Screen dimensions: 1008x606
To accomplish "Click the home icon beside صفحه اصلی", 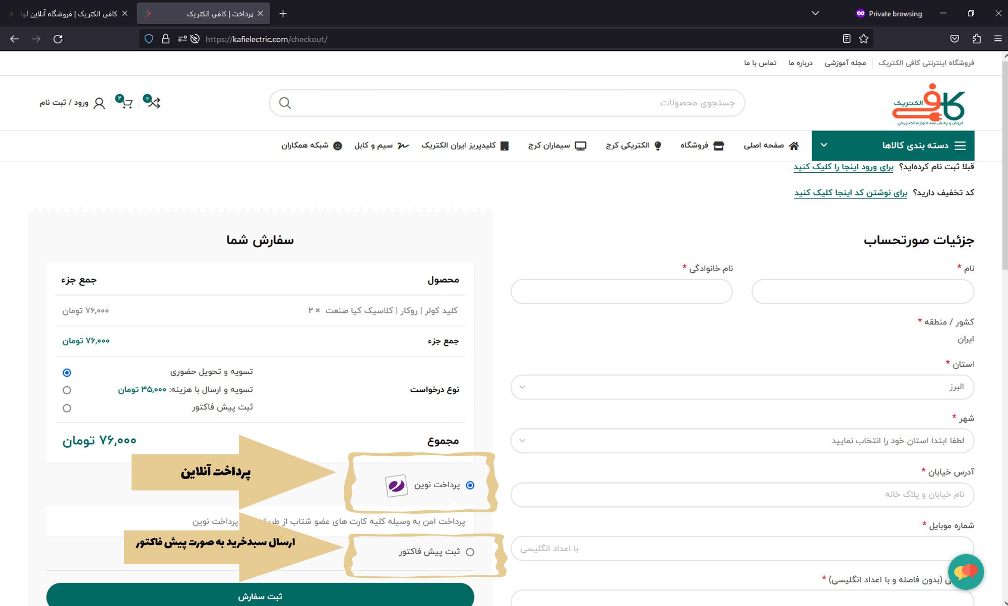I will coord(794,146).
